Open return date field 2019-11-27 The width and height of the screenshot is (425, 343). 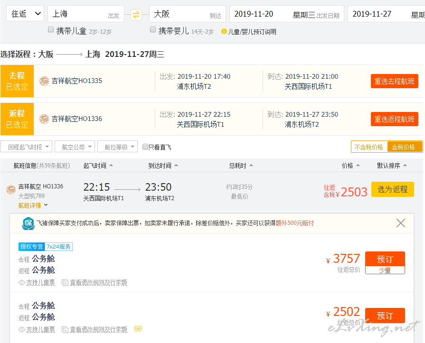(x=387, y=14)
